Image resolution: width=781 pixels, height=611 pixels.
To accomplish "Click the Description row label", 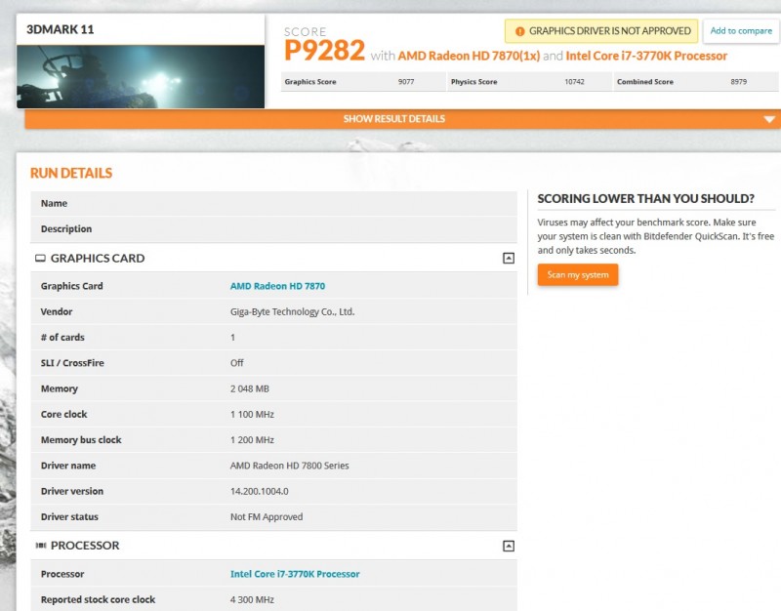I will click(x=66, y=229).
